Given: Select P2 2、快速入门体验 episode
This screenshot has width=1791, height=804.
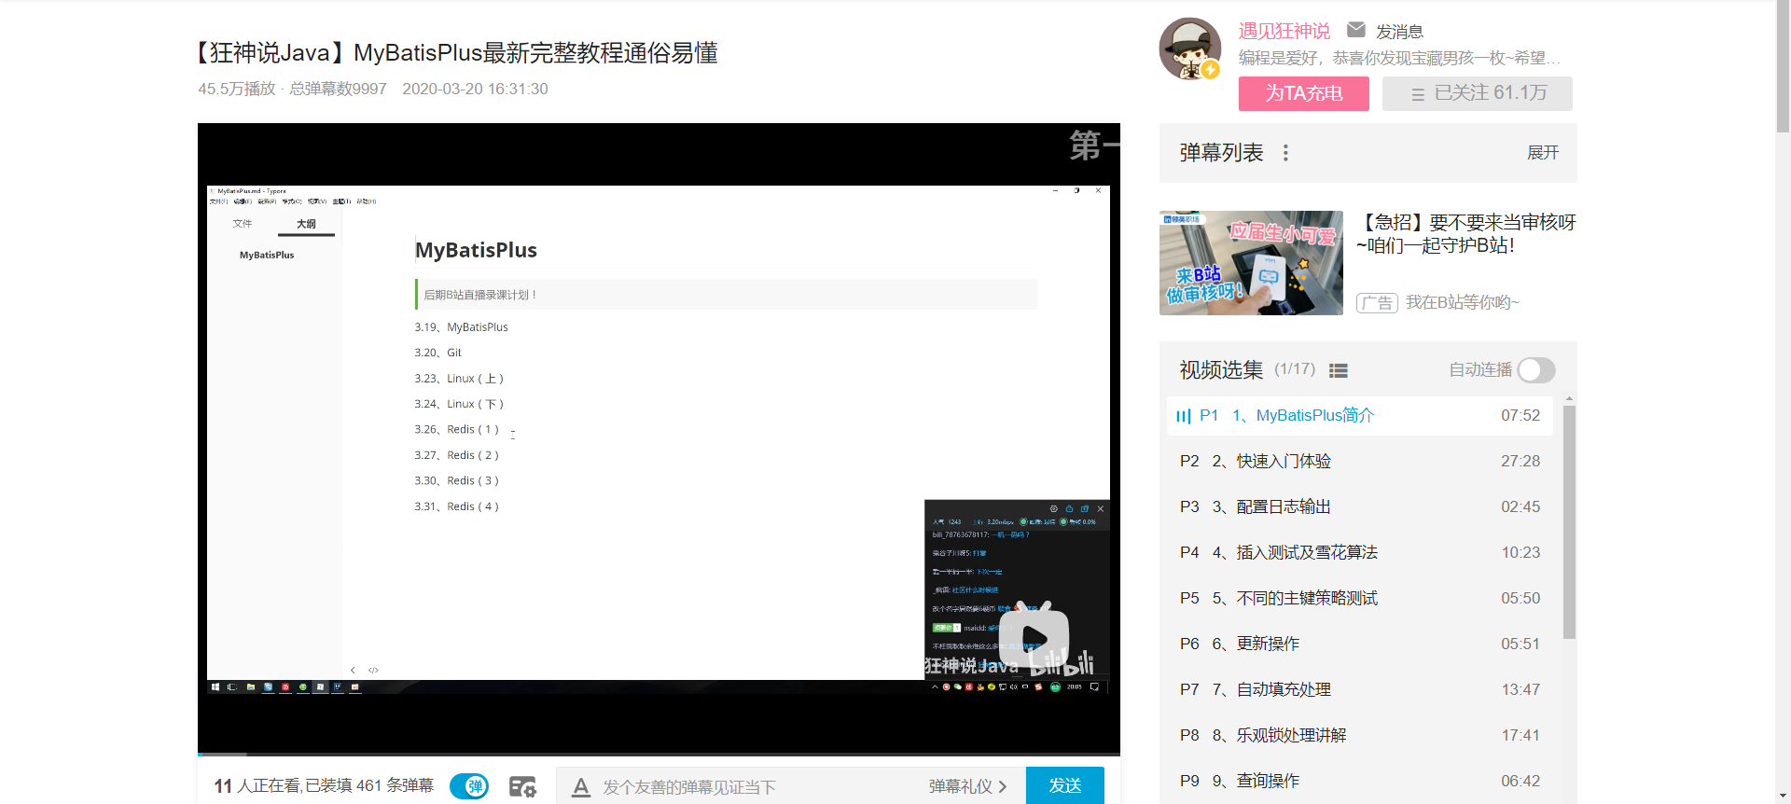Looking at the screenshot, I should (x=1360, y=461).
